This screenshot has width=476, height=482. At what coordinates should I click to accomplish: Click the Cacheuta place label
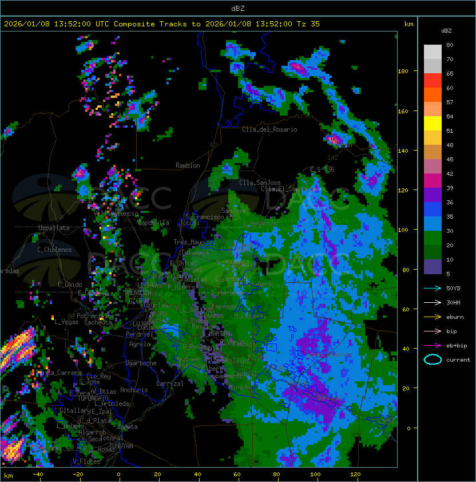tap(98, 322)
